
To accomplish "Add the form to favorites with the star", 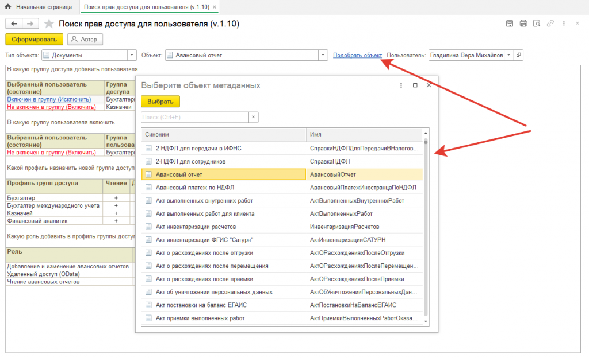I will [x=49, y=24].
